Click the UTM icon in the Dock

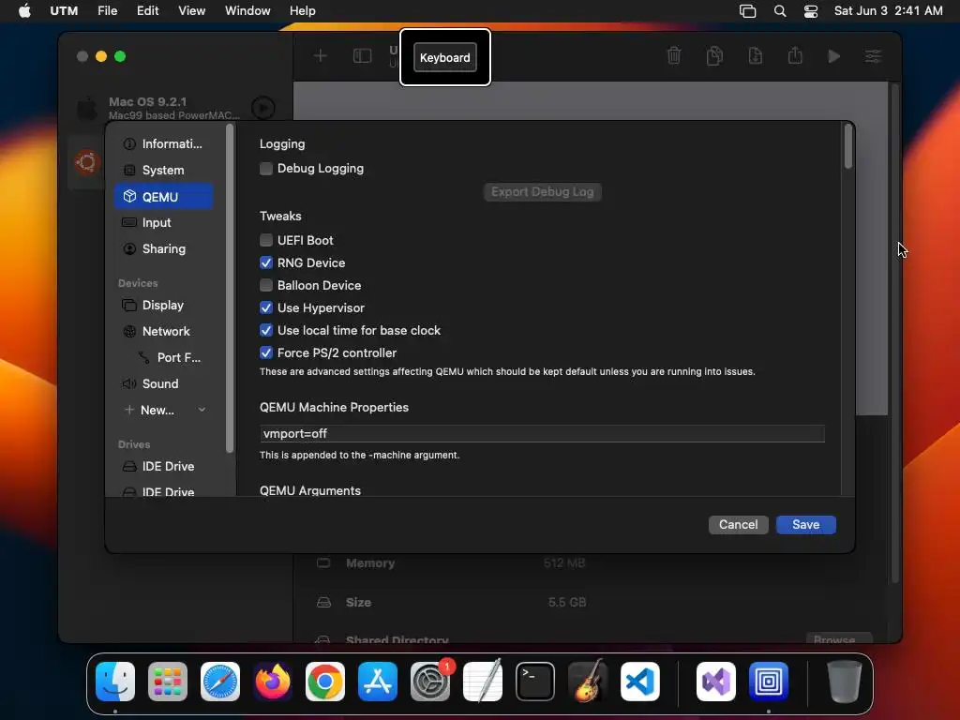coord(769,682)
